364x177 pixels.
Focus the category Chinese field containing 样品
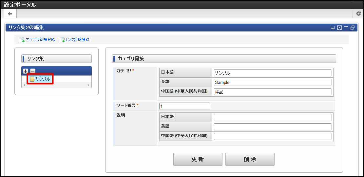pyautogui.click(x=273, y=92)
